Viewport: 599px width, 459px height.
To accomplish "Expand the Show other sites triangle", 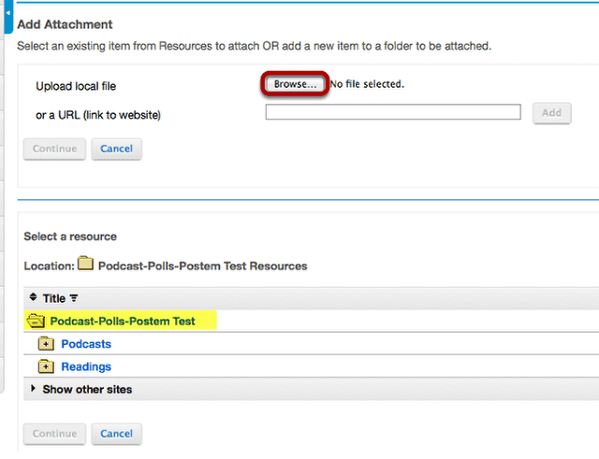I will 34,388.
